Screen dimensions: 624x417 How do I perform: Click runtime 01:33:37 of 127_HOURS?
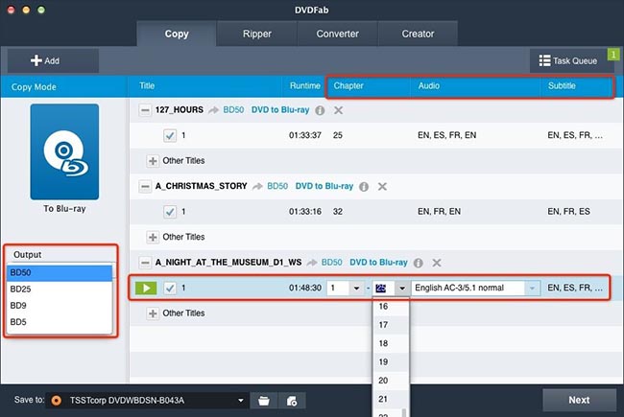(x=305, y=135)
